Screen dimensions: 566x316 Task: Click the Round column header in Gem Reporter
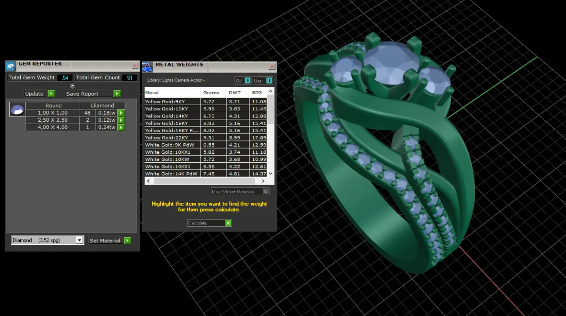(x=53, y=106)
